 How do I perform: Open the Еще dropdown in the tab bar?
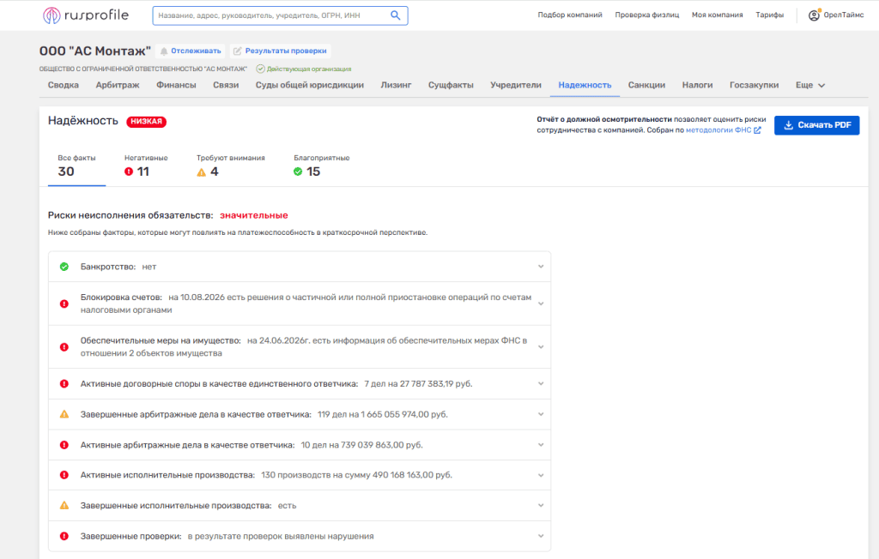point(810,85)
